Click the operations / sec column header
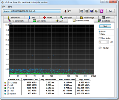Screen dimensions: 119x100 tap(31, 80)
